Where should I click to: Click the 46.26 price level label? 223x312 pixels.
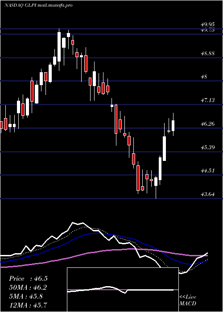[208, 124]
